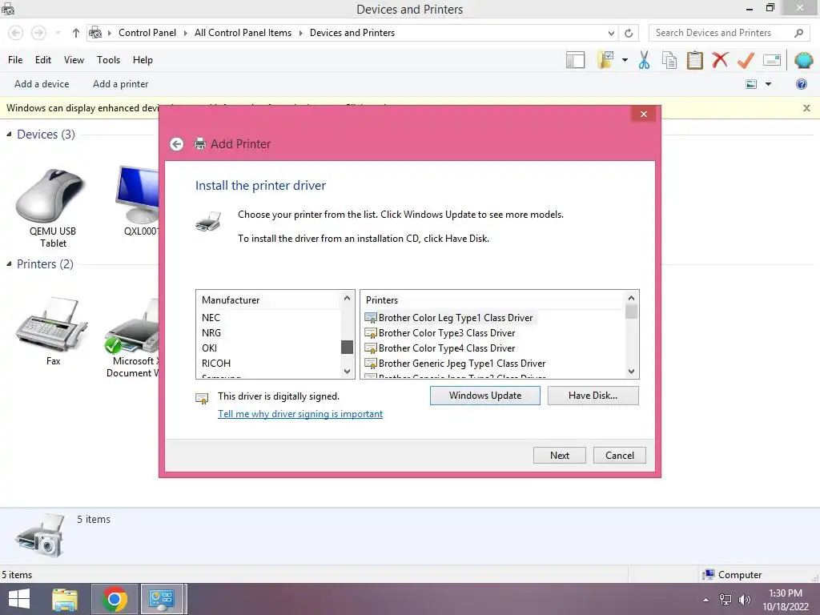Select the QXL0001 monitor device
The width and height of the screenshot is (820, 615).
138,201
